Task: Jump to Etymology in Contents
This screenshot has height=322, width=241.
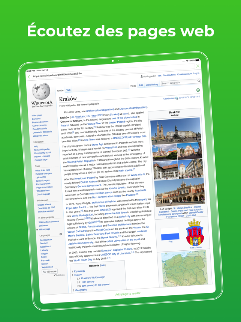Action: click(x=79, y=271)
